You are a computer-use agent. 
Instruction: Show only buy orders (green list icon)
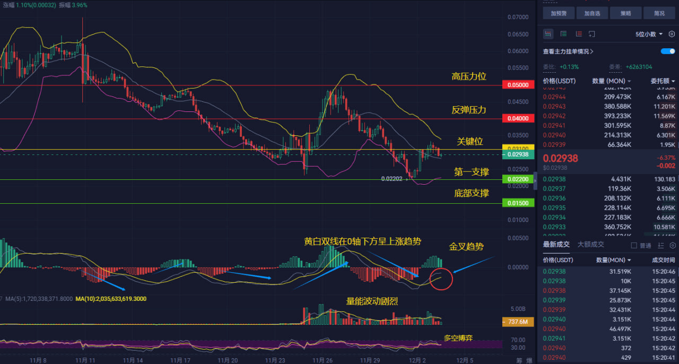[563, 34]
